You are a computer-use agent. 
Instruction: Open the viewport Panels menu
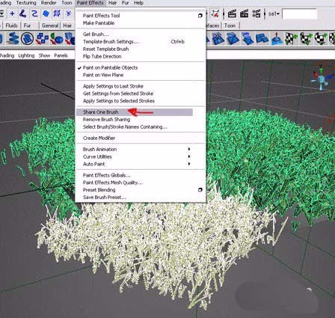[x=61, y=55]
